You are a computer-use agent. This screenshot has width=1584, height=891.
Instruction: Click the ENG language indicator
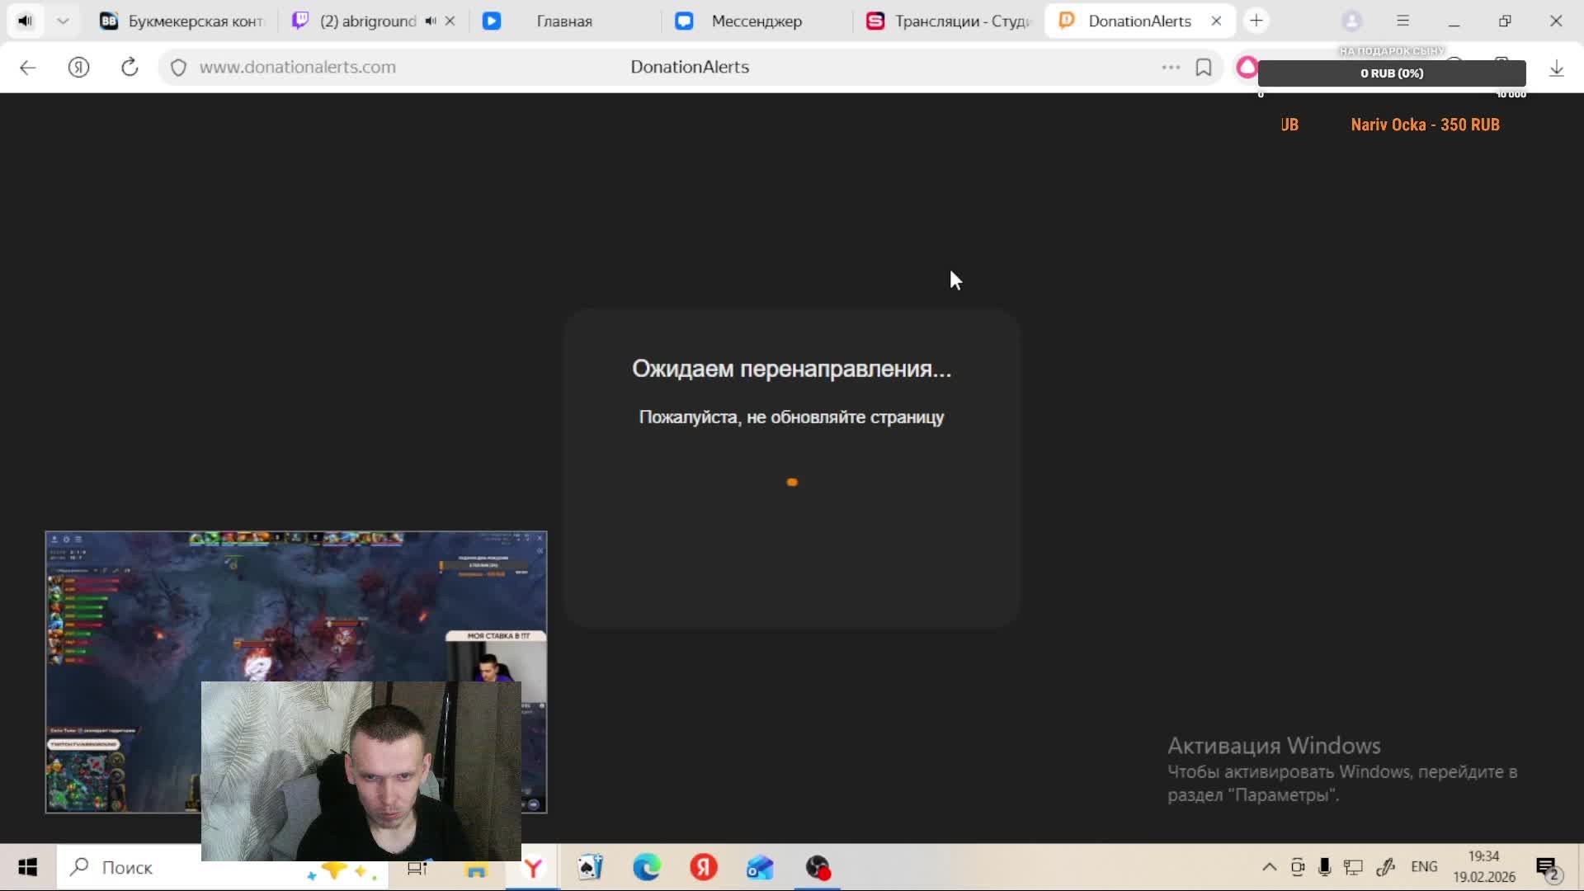coord(1424,867)
